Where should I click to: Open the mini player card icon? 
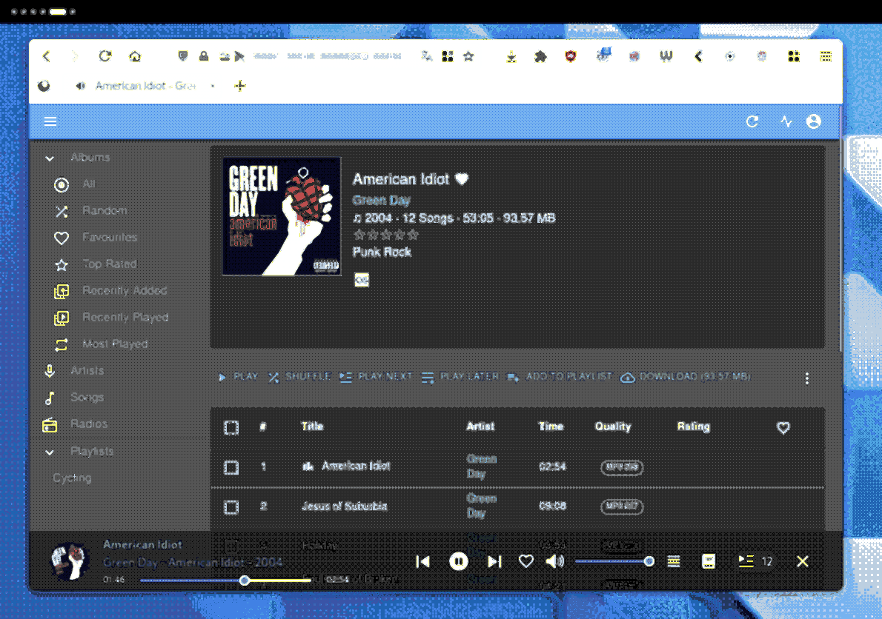click(x=709, y=562)
